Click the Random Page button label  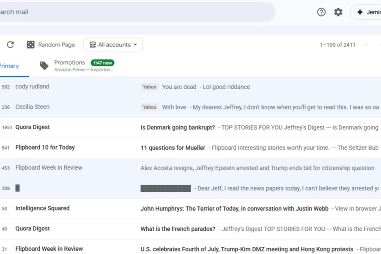[56, 45]
